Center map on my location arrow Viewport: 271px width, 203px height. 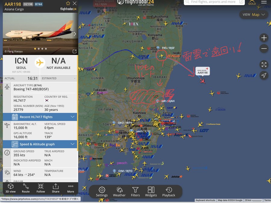pos(264,75)
